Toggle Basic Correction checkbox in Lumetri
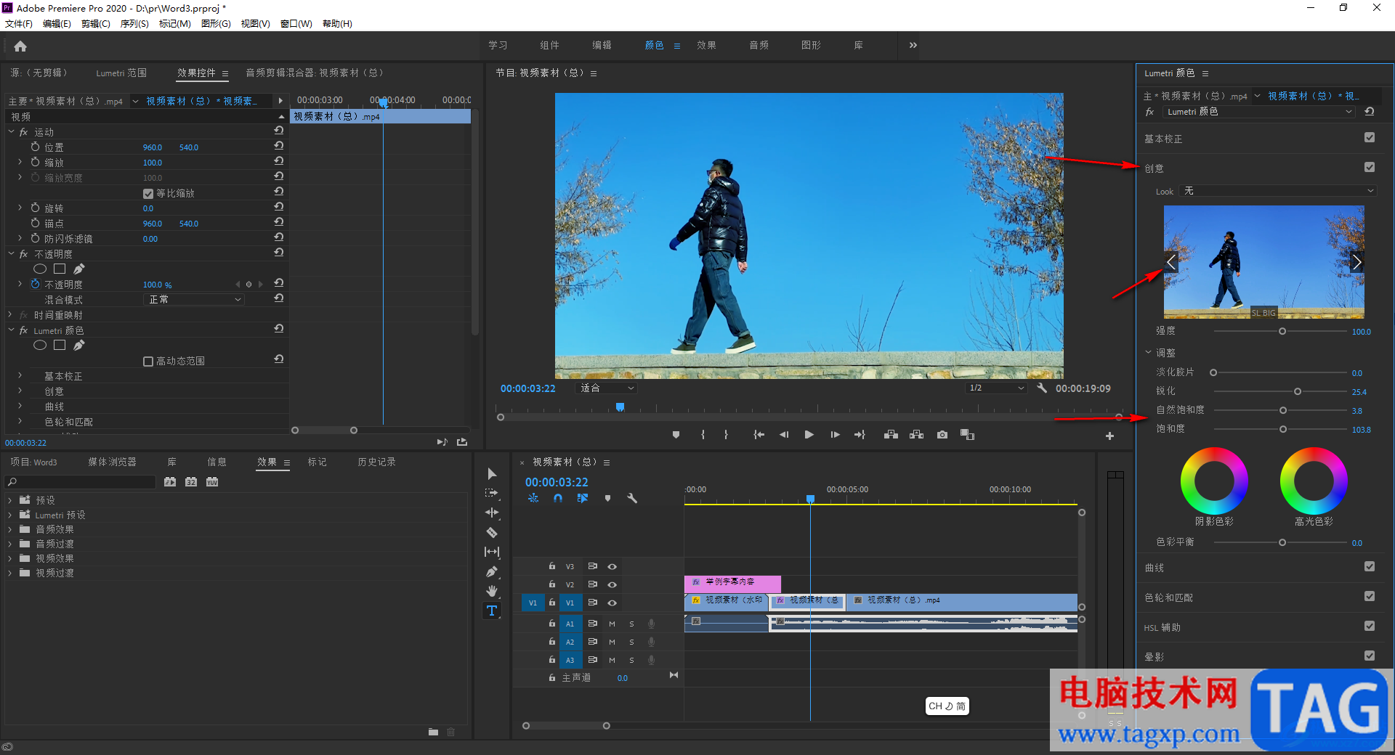This screenshot has height=755, width=1395. 1370,138
